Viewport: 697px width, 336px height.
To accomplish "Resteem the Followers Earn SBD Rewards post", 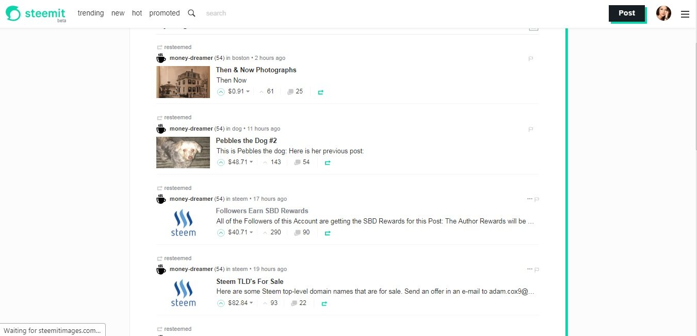I will [327, 233].
